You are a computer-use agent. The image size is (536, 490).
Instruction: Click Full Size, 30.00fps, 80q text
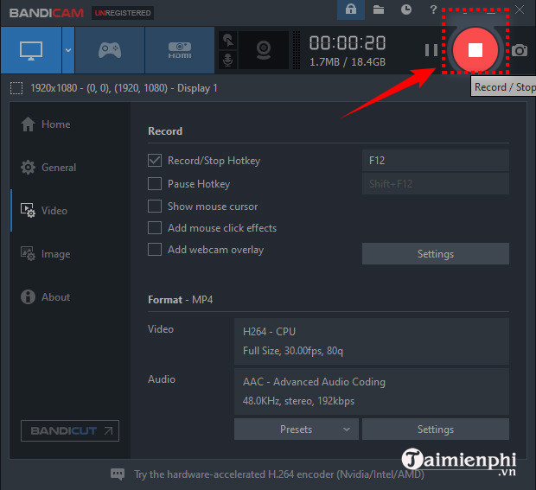tap(293, 351)
